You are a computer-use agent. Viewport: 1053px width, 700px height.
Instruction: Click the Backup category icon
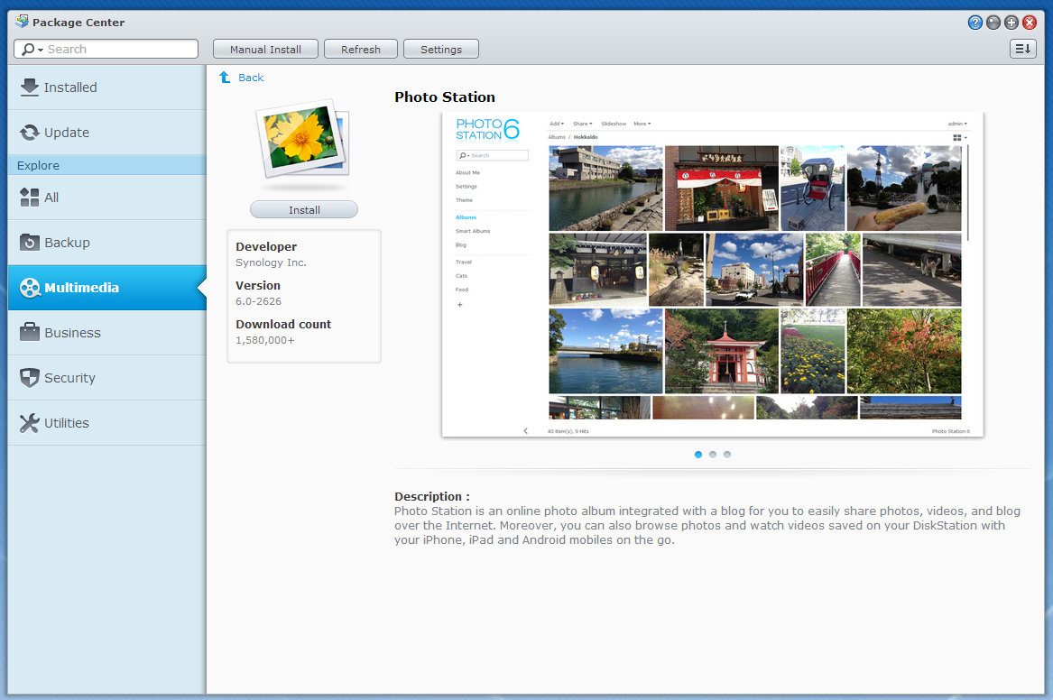coord(30,243)
